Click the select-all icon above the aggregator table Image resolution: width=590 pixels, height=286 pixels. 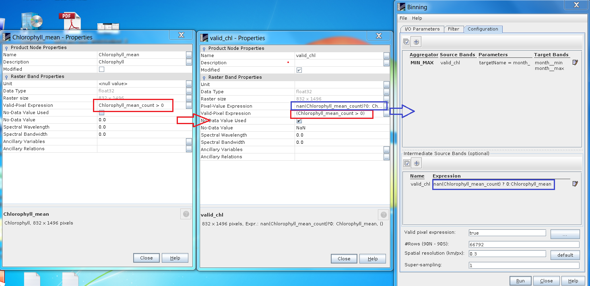[406, 41]
